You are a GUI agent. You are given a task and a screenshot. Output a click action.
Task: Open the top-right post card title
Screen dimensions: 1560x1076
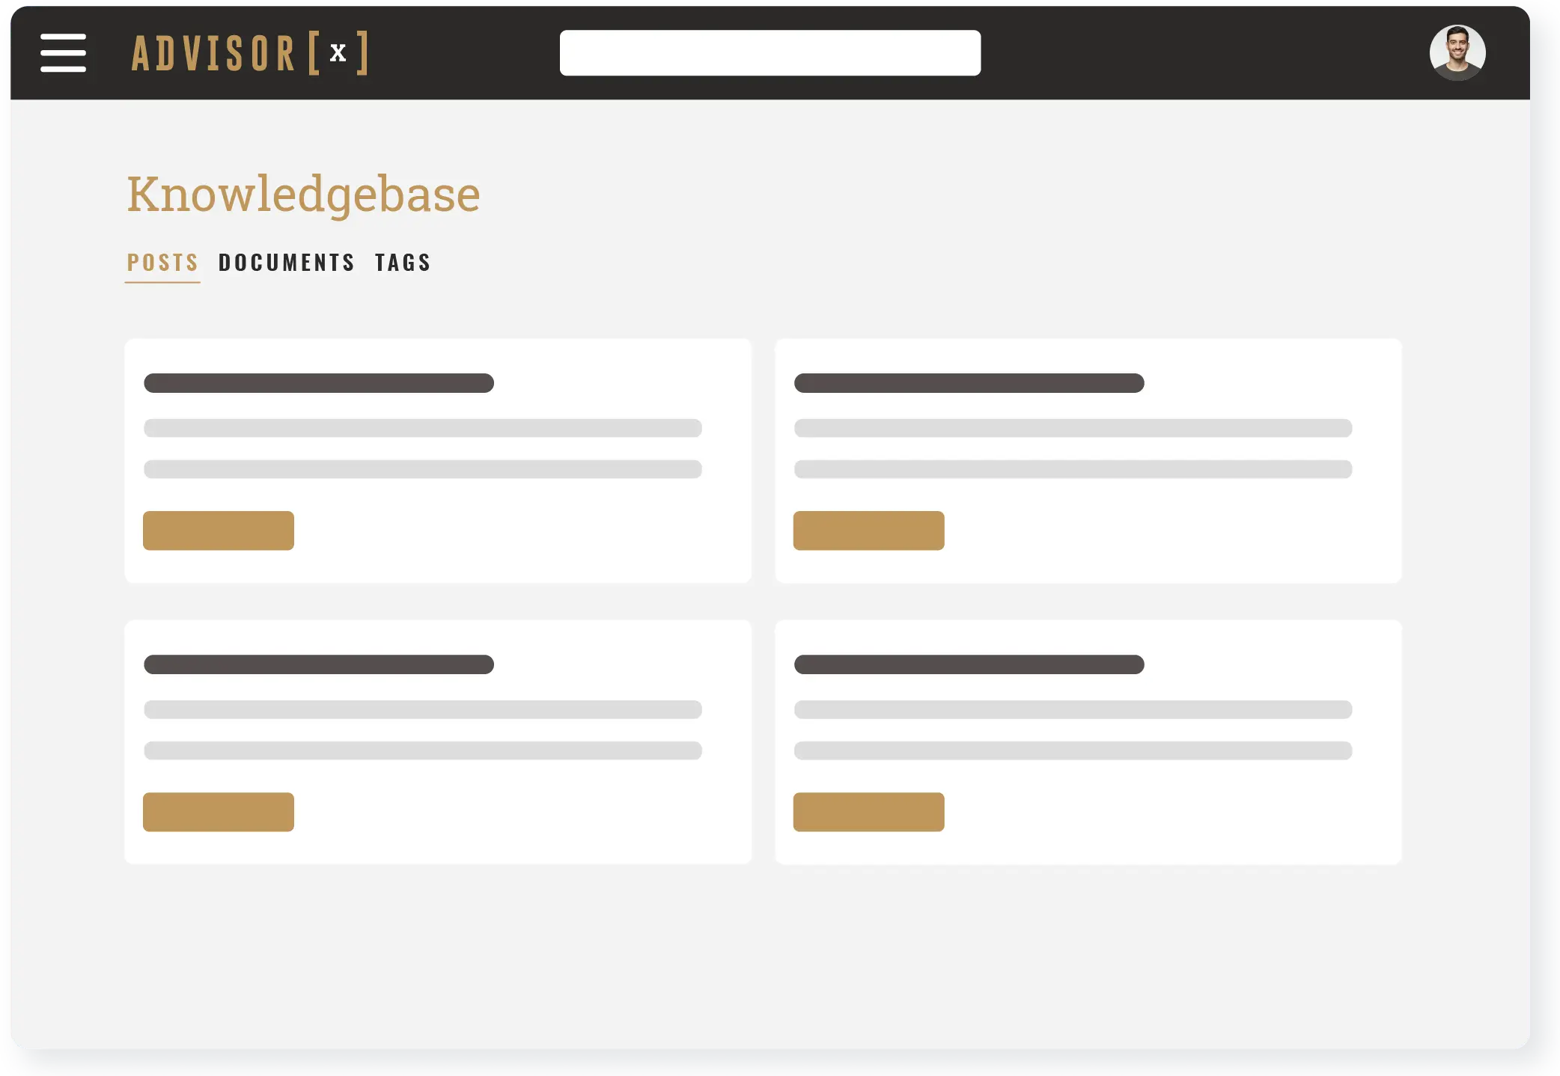(x=969, y=383)
